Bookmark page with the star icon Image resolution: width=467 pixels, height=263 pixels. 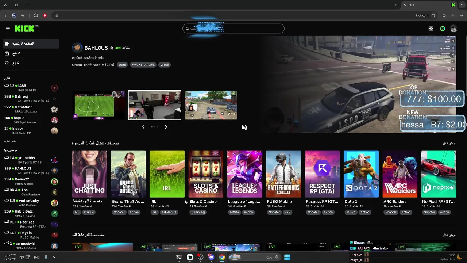click(57, 15)
